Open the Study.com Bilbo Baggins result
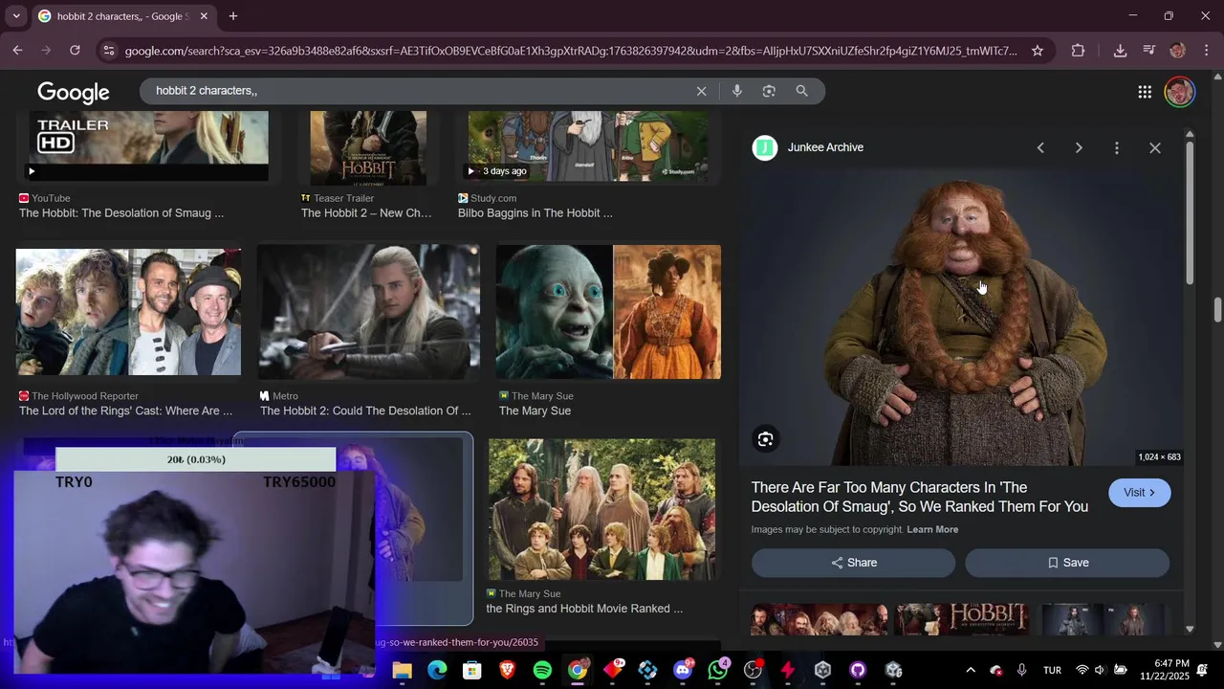Viewport: 1224px width, 689px height. [x=588, y=146]
